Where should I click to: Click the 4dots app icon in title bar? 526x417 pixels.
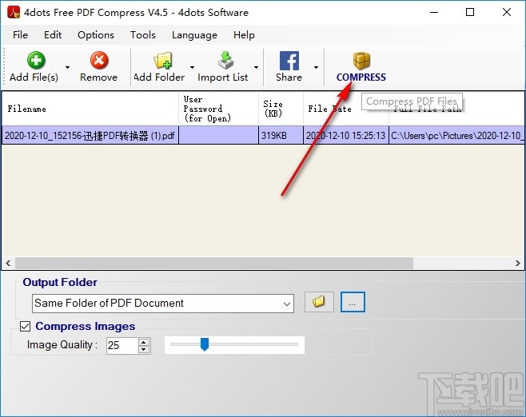tap(14, 13)
